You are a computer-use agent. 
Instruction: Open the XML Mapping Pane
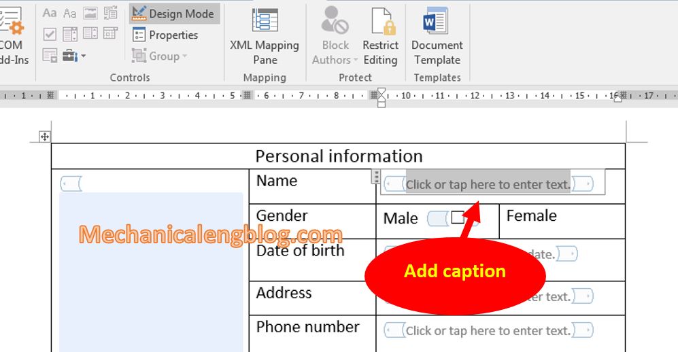[265, 36]
